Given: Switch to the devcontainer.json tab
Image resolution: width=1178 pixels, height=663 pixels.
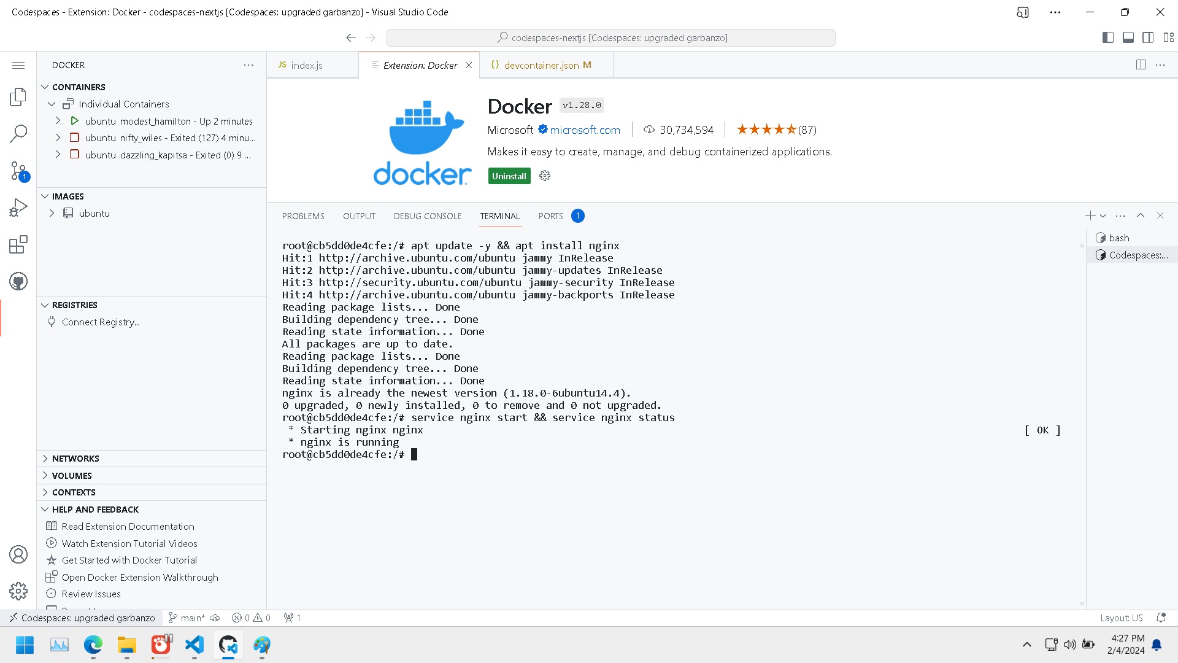Looking at the screenshot, I should (x=547, y=65).
